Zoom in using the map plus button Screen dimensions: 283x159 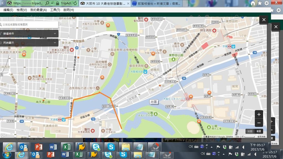259,114
